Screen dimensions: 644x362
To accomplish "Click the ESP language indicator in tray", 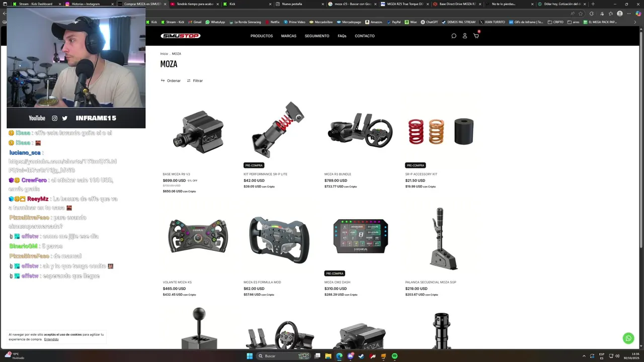I will click(x=602, y=356).
